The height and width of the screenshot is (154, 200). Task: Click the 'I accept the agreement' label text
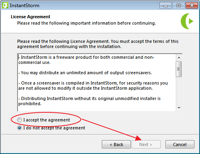[47, 120]
